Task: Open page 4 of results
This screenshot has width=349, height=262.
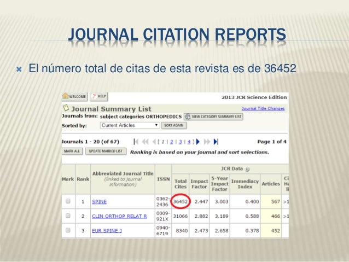Action: point(189,142)
